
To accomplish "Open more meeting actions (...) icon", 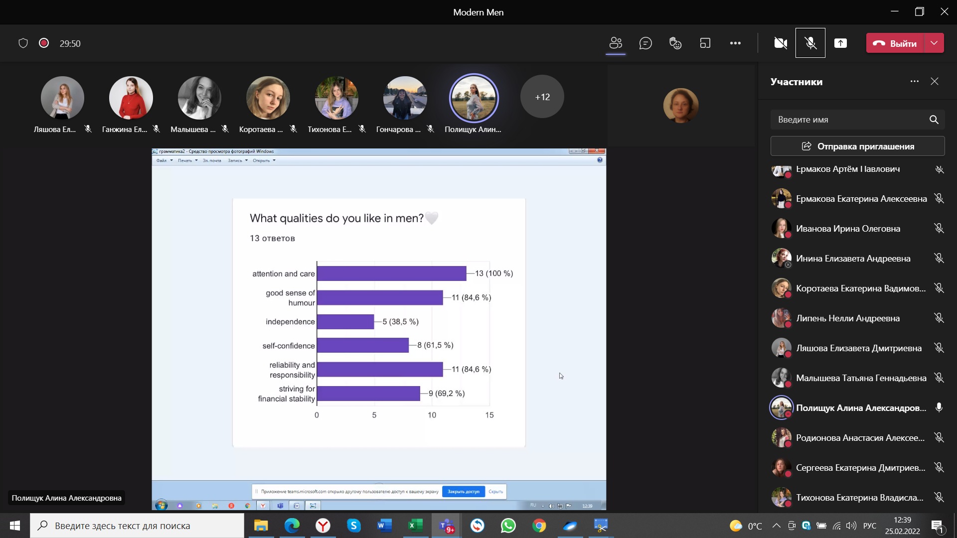I will 736,43.
